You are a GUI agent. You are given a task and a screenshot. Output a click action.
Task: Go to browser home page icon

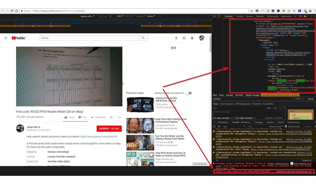pos(17,11)
